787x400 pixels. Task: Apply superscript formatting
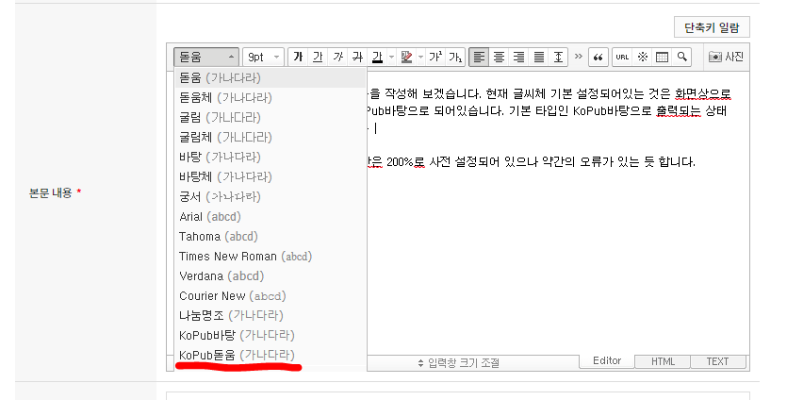click(x=435, y=57)
